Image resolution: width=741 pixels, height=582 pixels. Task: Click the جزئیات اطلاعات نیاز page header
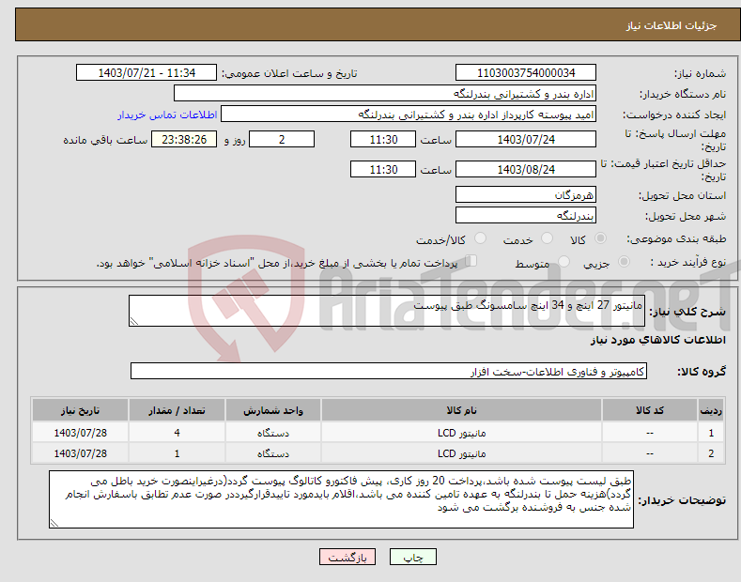point(672,25)
